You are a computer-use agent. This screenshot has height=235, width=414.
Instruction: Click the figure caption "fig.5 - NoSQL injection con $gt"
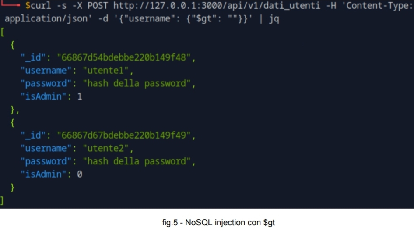(x=207, y=223)
